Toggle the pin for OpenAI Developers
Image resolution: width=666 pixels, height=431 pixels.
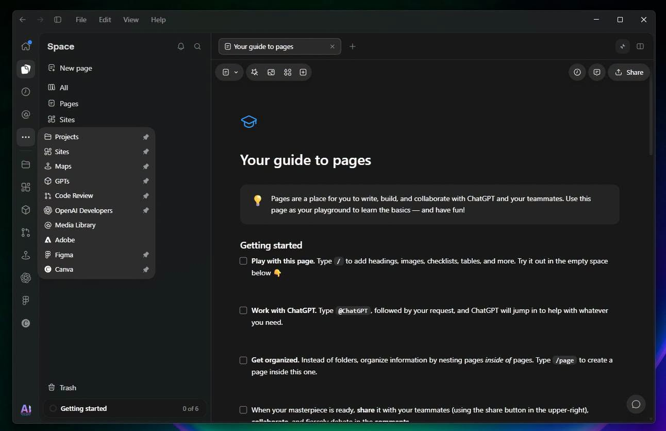[146, 210]
